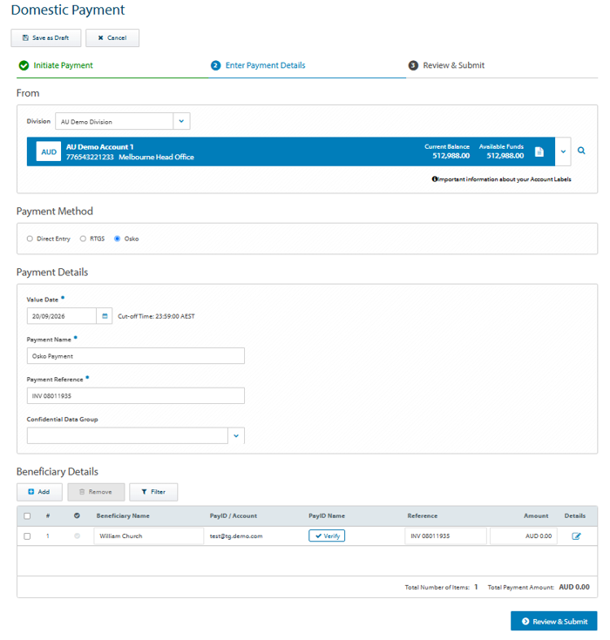Click the Verify PayID button
The image size is (610, 640).
click(327, 536)
